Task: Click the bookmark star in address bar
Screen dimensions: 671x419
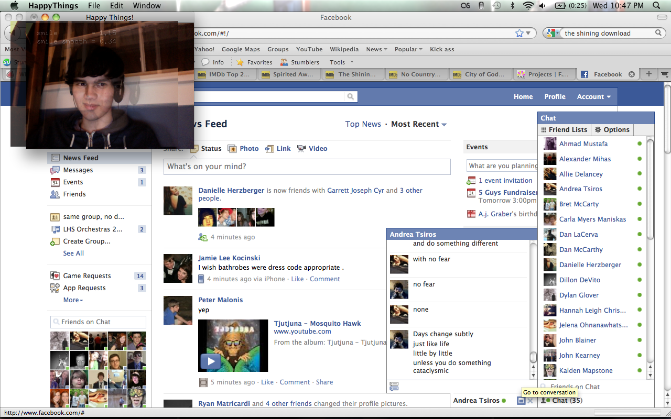Action: pyautogui.click(x=520, y=33)
